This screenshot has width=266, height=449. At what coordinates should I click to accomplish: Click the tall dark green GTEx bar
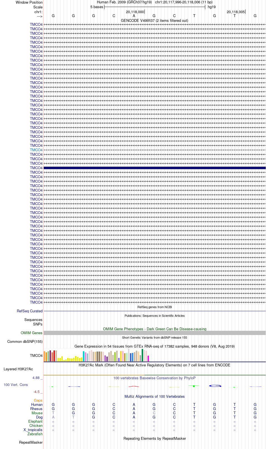[x=142, y=355]
